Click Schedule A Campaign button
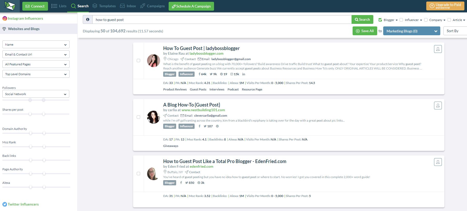 tap(191, 6)
